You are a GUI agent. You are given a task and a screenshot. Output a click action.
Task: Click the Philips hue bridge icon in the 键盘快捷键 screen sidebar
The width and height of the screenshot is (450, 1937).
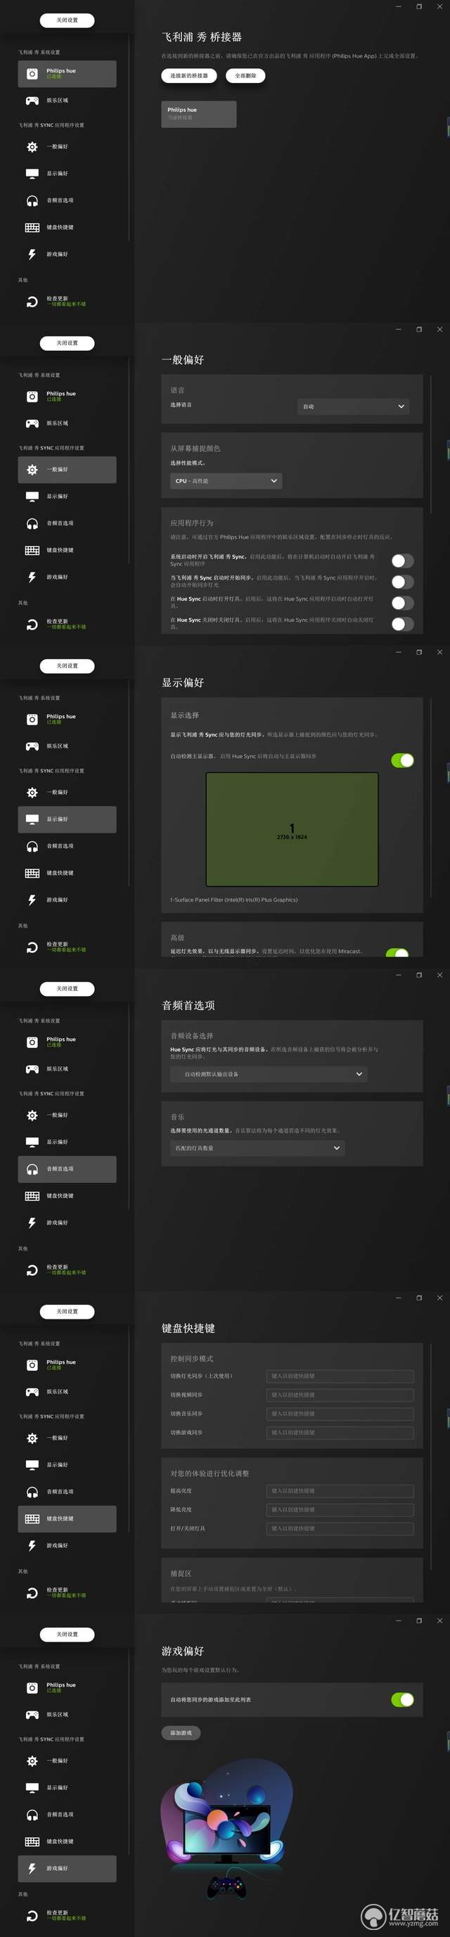[x=32, y=1365]
